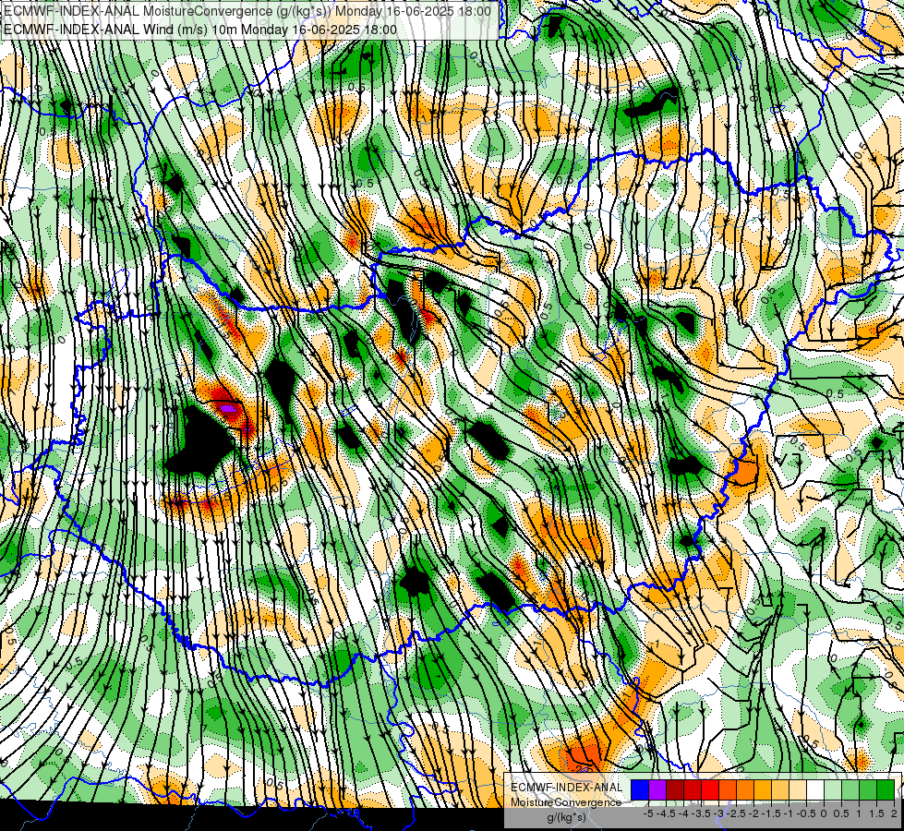Click 'MoistureConvergence' label in the legend box
904x831 pixels.
click(566, 802)
